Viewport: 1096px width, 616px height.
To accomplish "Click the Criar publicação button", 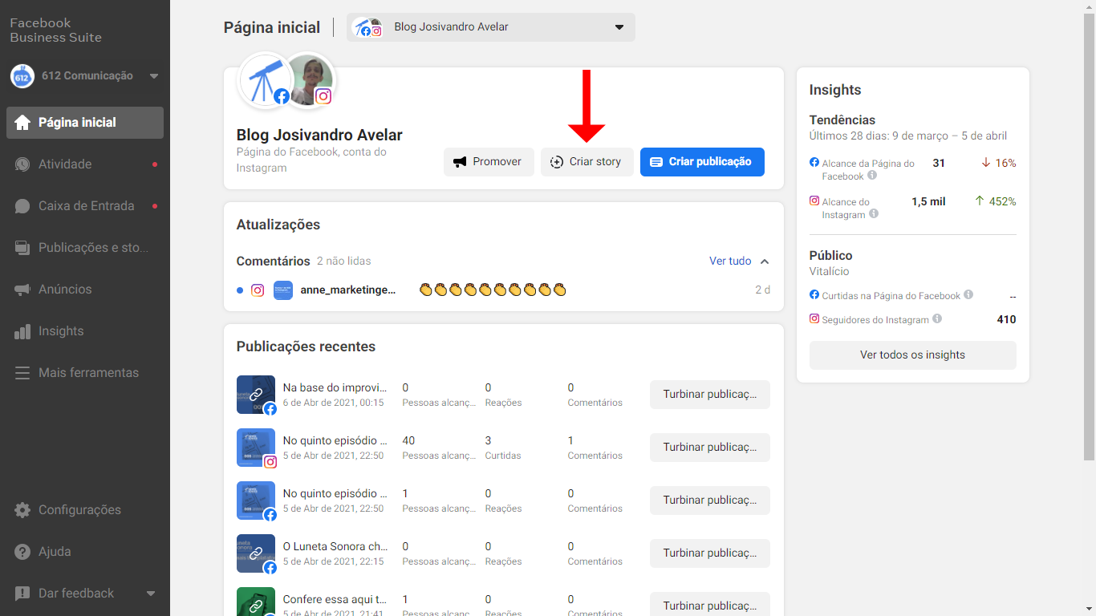I will click(702, 162).
